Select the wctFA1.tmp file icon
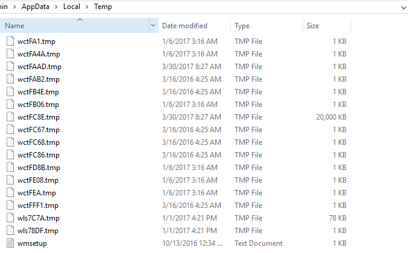408x253 pixels. pos(10,41)
